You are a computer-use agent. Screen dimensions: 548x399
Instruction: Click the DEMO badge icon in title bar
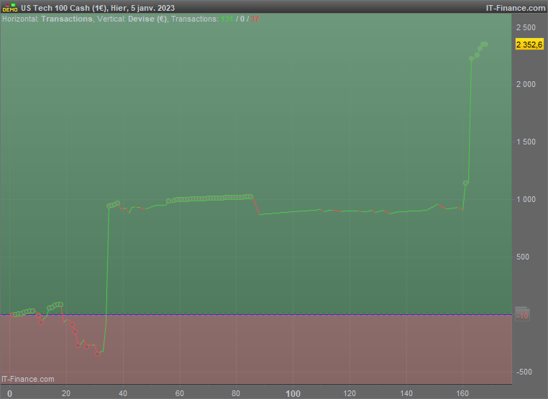pyautogui.click(x=10, y=7)
